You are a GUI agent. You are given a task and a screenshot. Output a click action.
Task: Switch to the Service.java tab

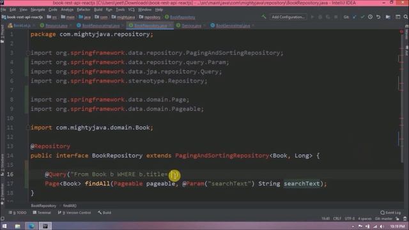click(191, 26)
